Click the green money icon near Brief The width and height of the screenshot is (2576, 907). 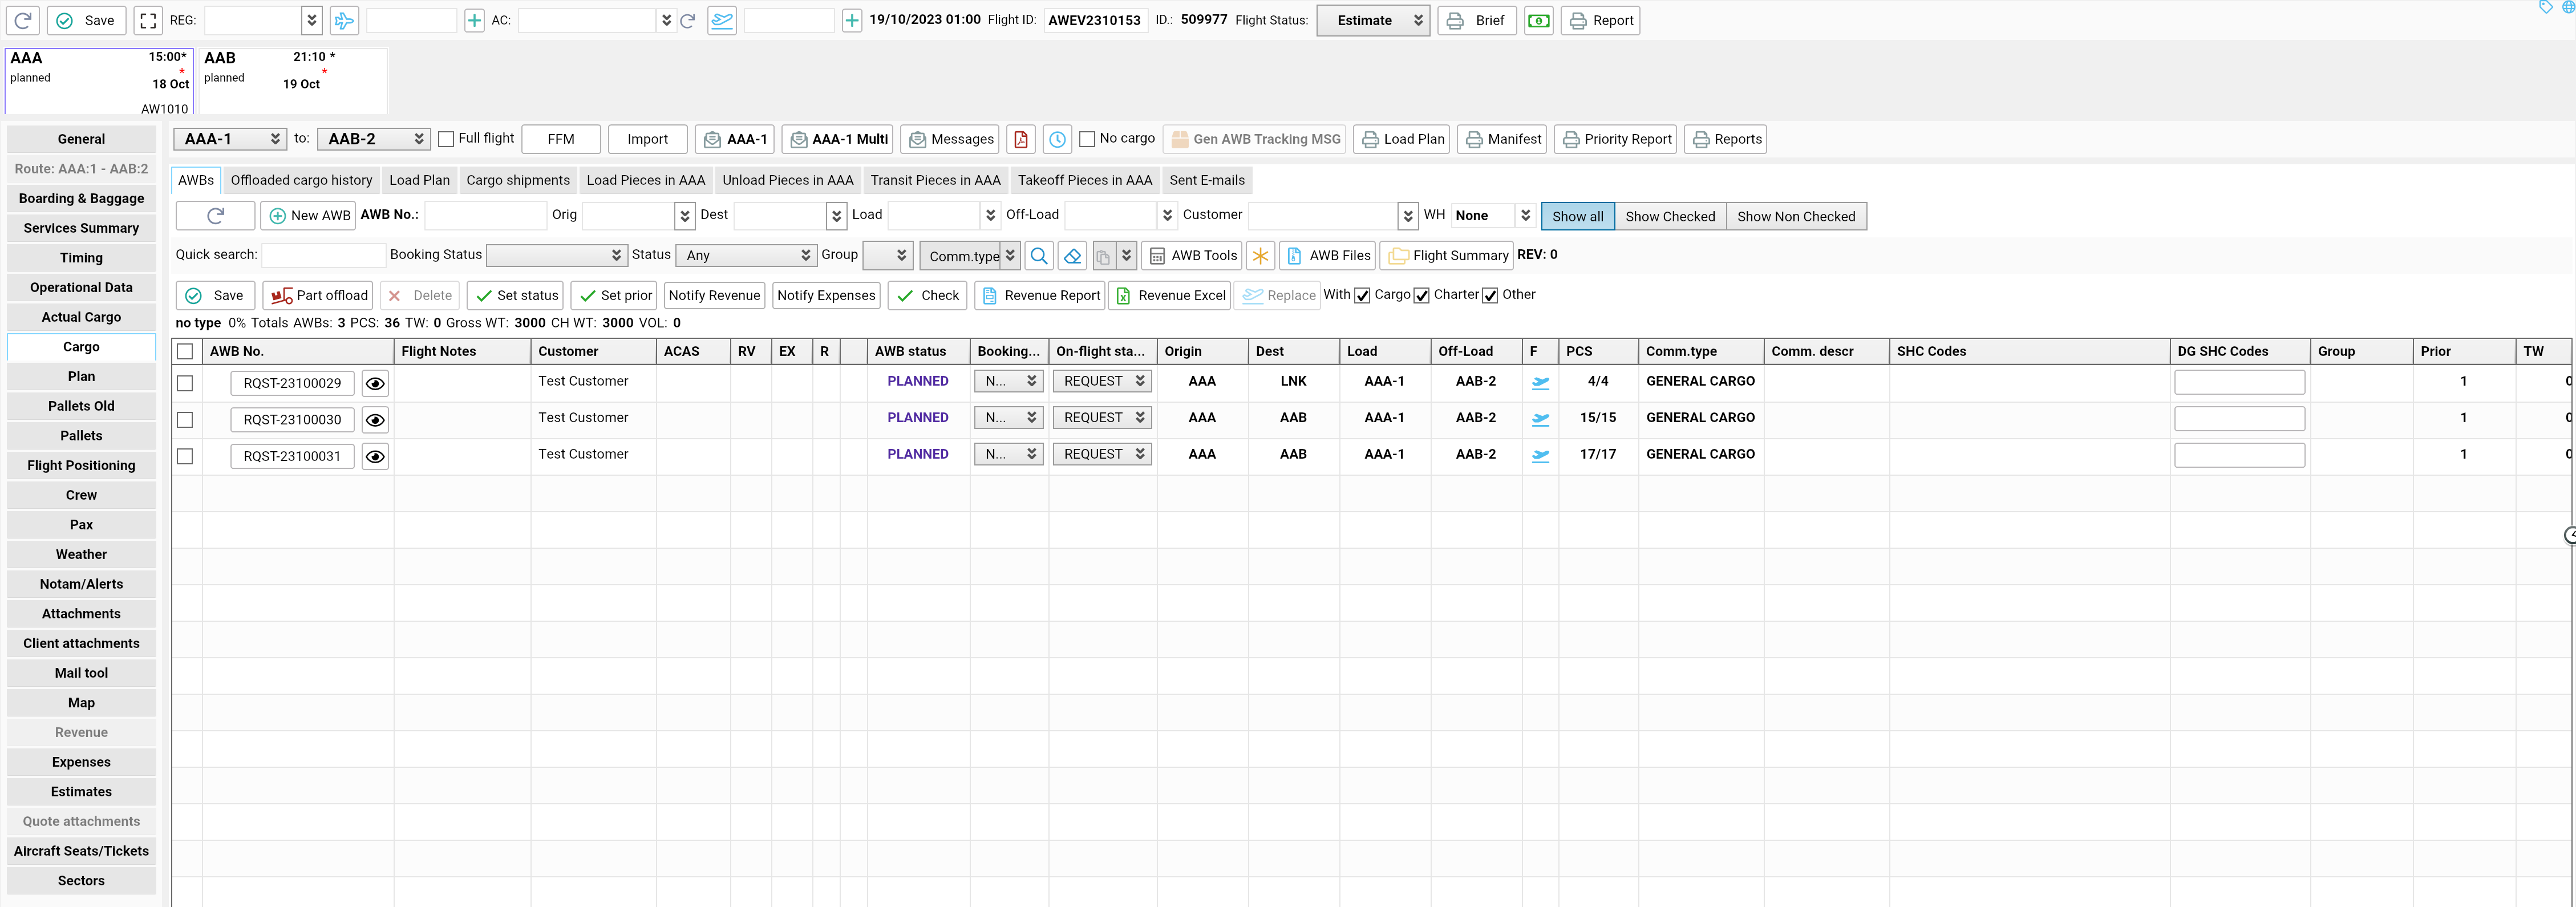(x=1538, y=20)
